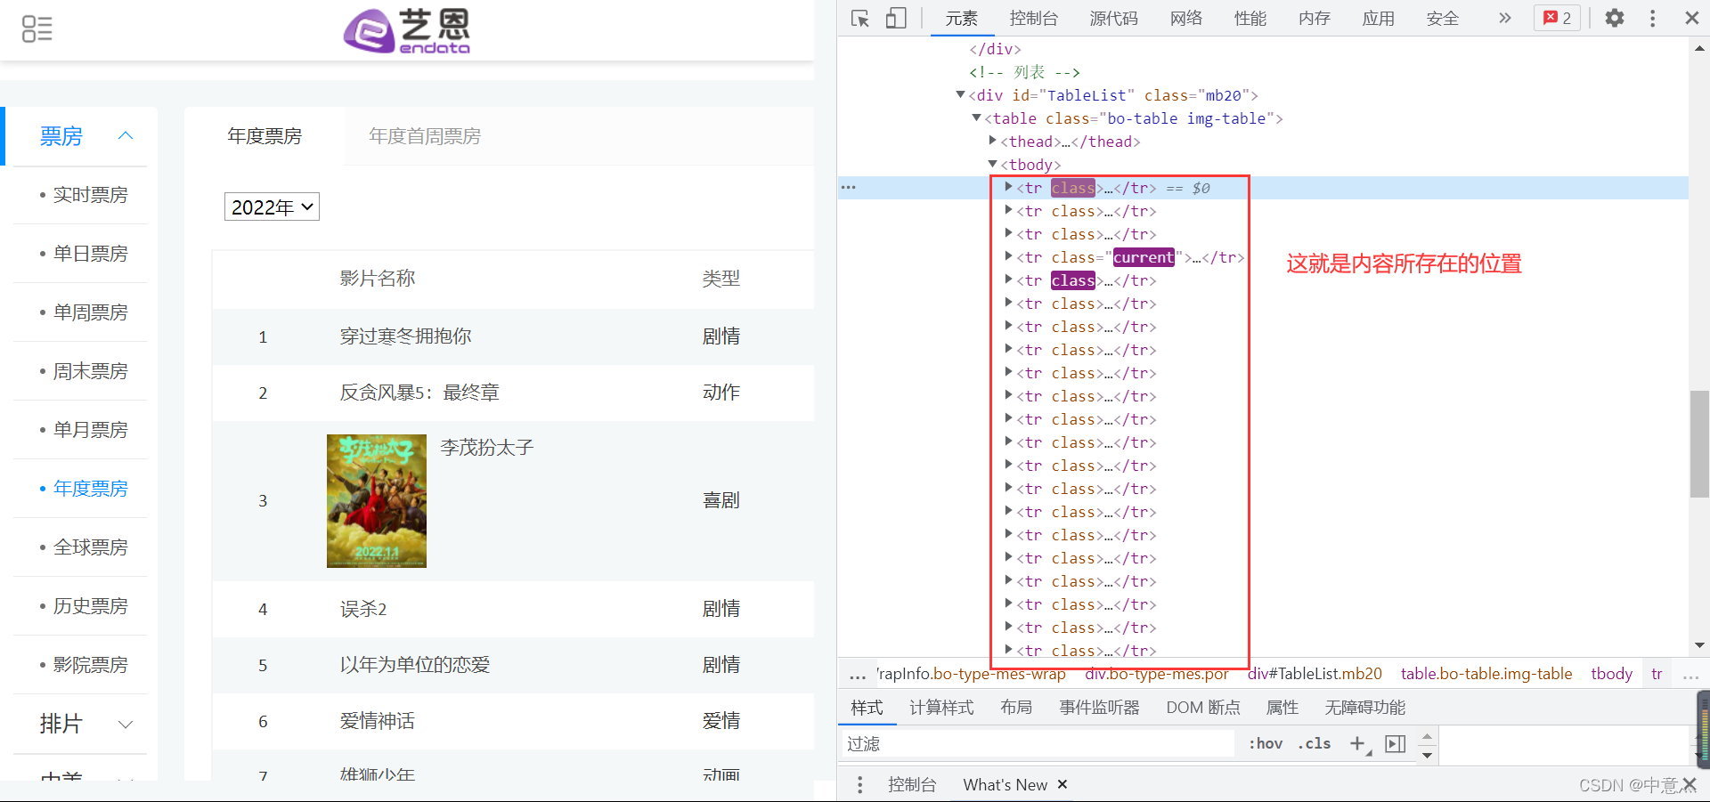Show more DevTools tabs chevron
This screenshot has height=802, width=1710.
(1505, 18)
